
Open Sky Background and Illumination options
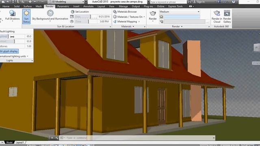[x=50, y=15]
